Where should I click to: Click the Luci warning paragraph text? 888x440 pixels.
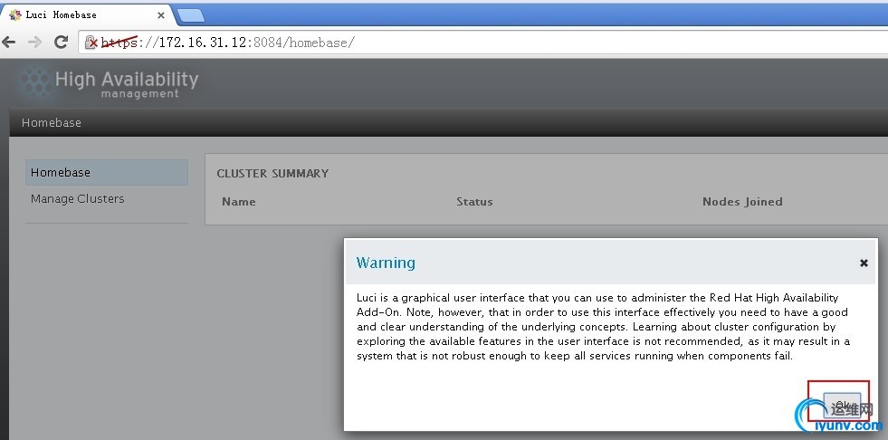pyautogui.click(x=603, y=327)
